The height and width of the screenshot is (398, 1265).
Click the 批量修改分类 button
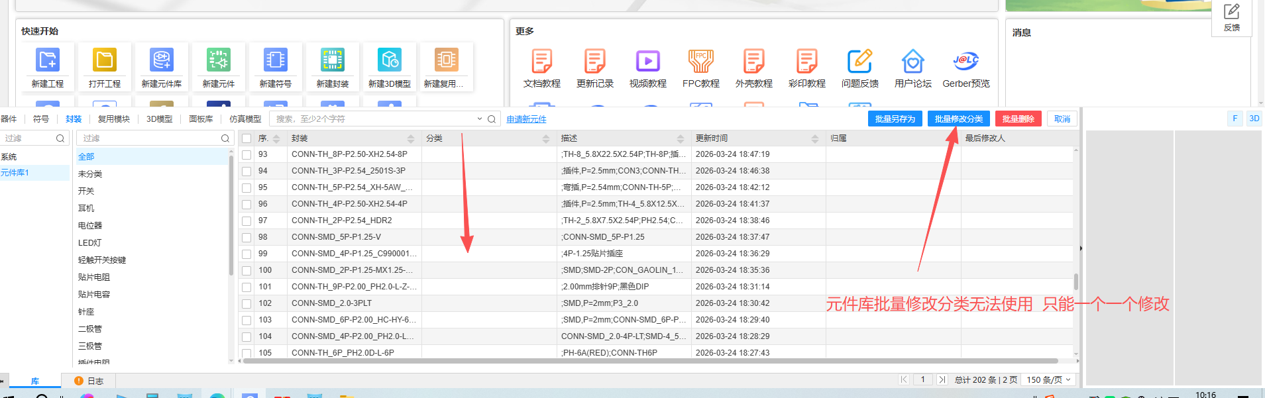(958, 119)
